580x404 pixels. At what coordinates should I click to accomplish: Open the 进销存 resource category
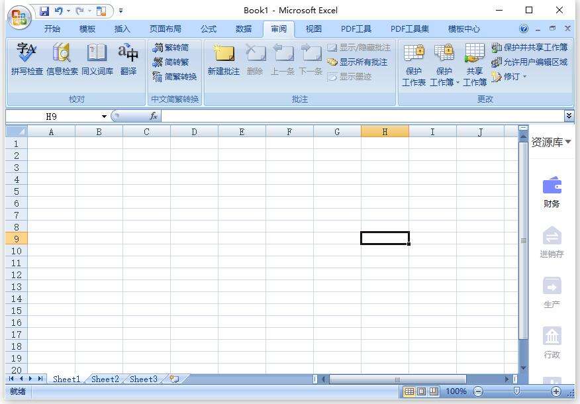pos(552,242)
